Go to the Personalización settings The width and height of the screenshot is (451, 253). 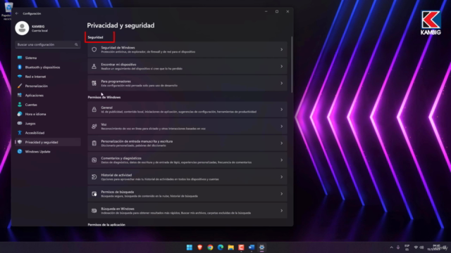click(x=48, y=86)
